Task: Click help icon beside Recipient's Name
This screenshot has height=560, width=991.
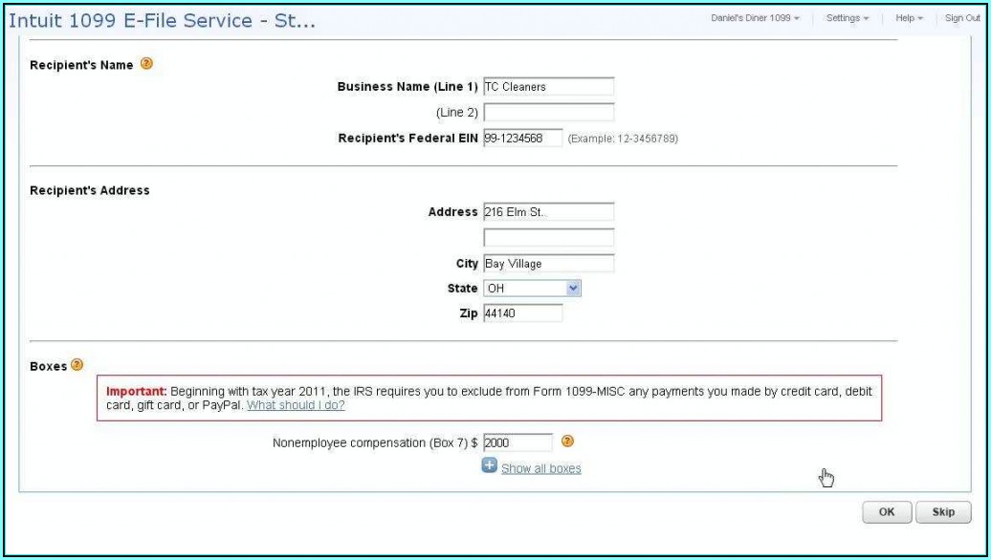Action: tap(146, 65)
